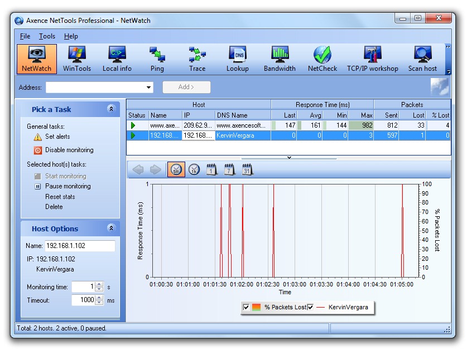Click the Monitoring time input field
The height and width of the screenshot is (350, 467).
pyautogui.click(x=83, y=287)
